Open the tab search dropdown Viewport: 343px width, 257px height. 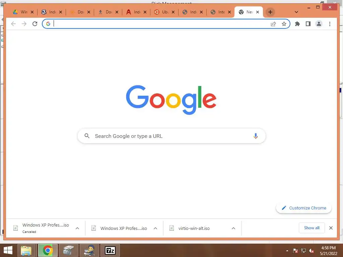tap(296, 12)
